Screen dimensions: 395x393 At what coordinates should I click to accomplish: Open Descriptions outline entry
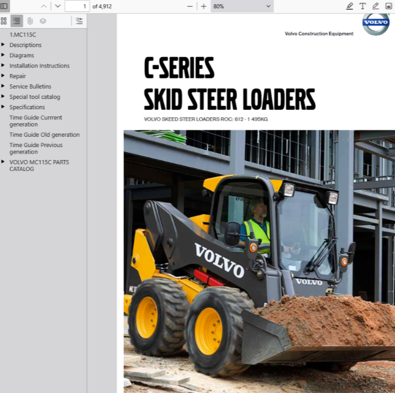click(x=25, y=45)
